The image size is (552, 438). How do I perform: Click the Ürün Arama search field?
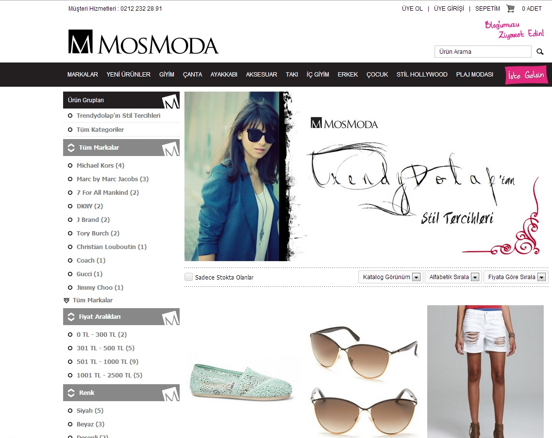click(x=483, y=52)
